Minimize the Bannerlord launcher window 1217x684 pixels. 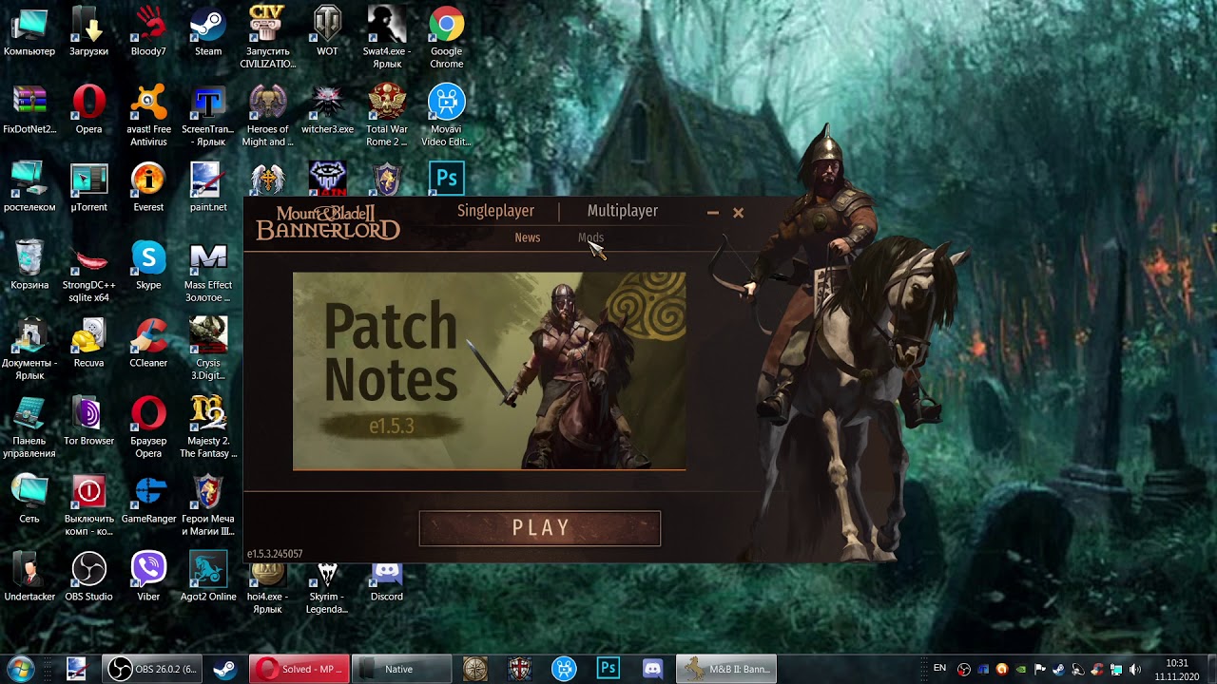tap(713, 213)
